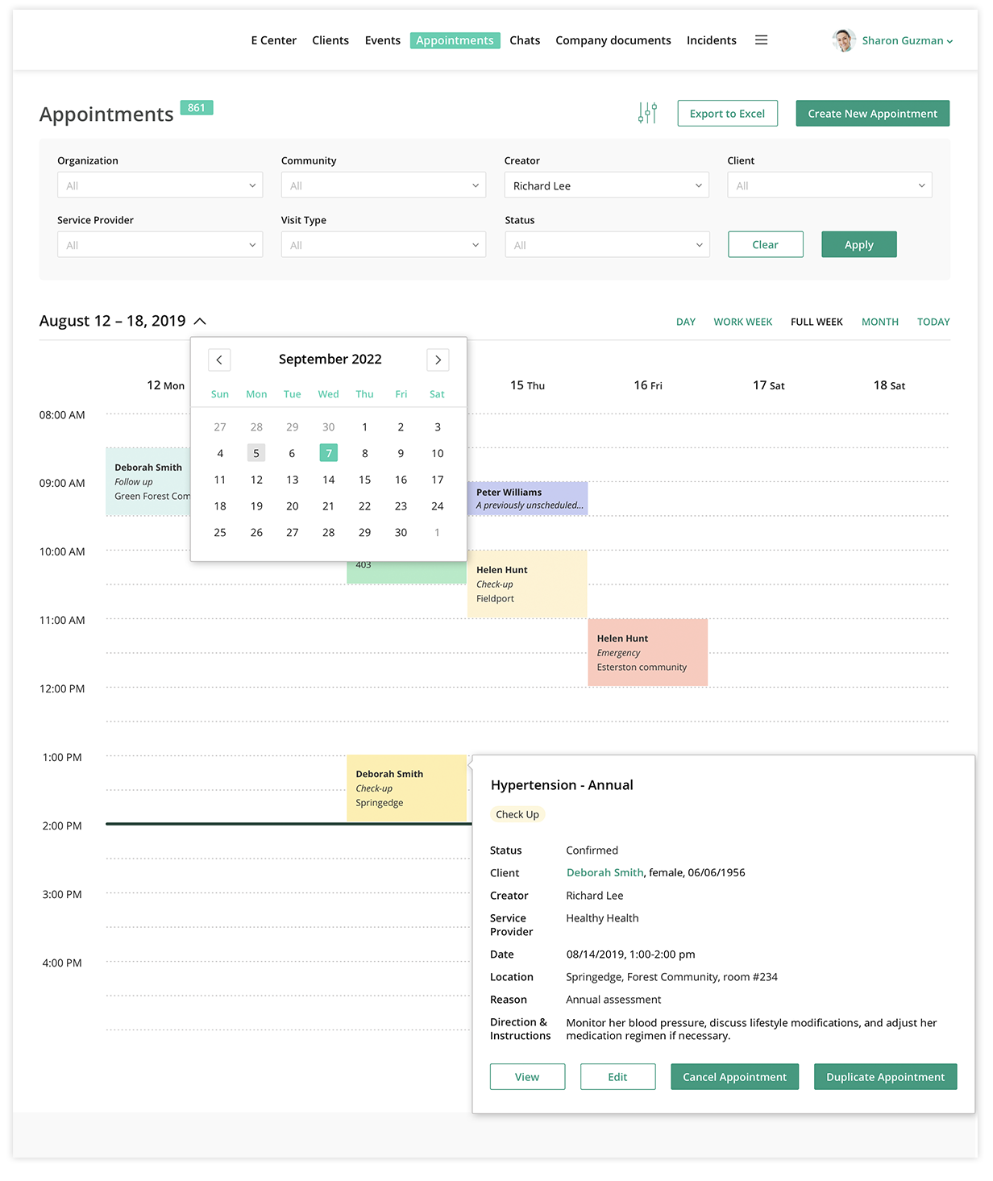This screenshot has width=993, height=1181.
Task: Go to previous month in date picker
Action: click(219, 360)
